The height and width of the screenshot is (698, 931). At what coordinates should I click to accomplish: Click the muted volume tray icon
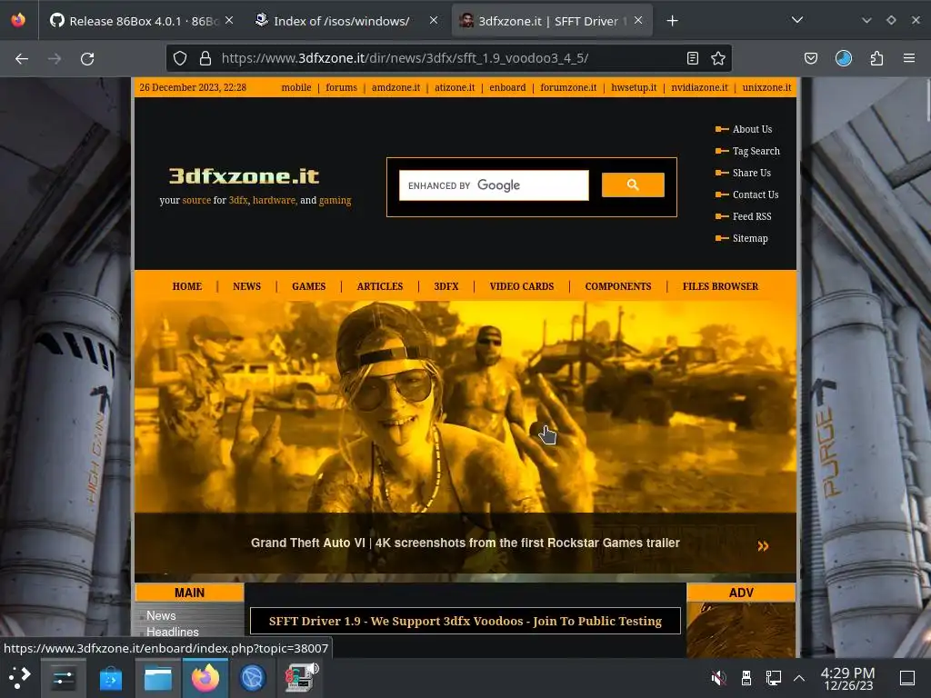coord(718,677)
